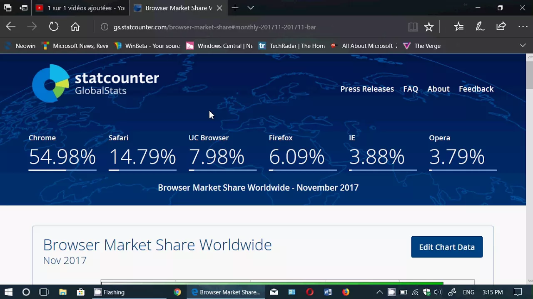Add notes with the pen icon
533x299 pixels.
480,27
